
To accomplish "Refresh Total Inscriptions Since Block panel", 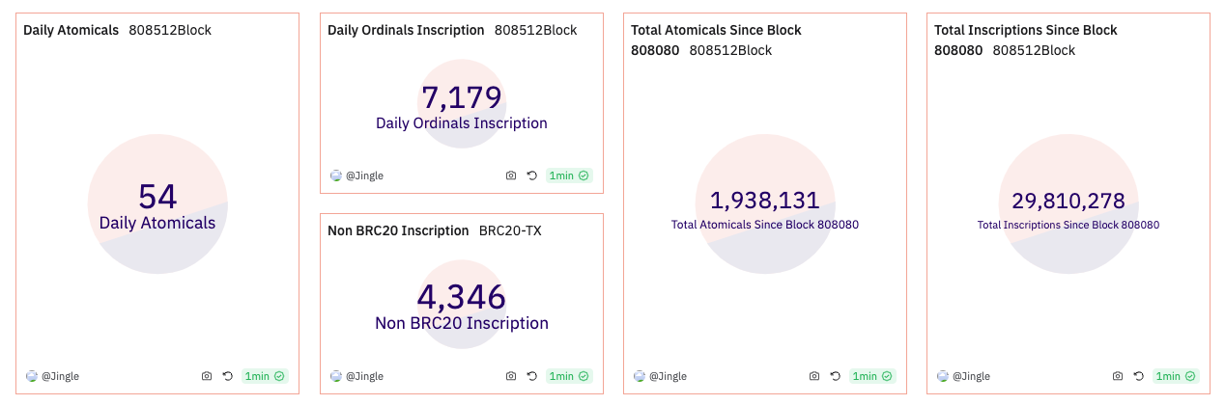I will (x=1139, y=376).
